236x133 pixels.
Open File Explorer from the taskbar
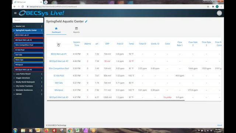[x=23, y=130]
